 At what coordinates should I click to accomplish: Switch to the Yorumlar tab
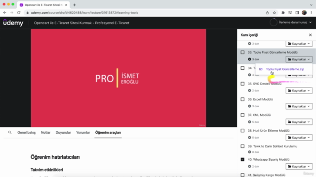pos(83,132)
